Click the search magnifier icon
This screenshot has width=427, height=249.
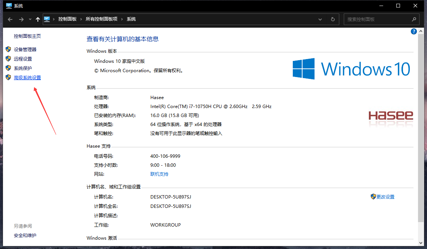point(414,19)
